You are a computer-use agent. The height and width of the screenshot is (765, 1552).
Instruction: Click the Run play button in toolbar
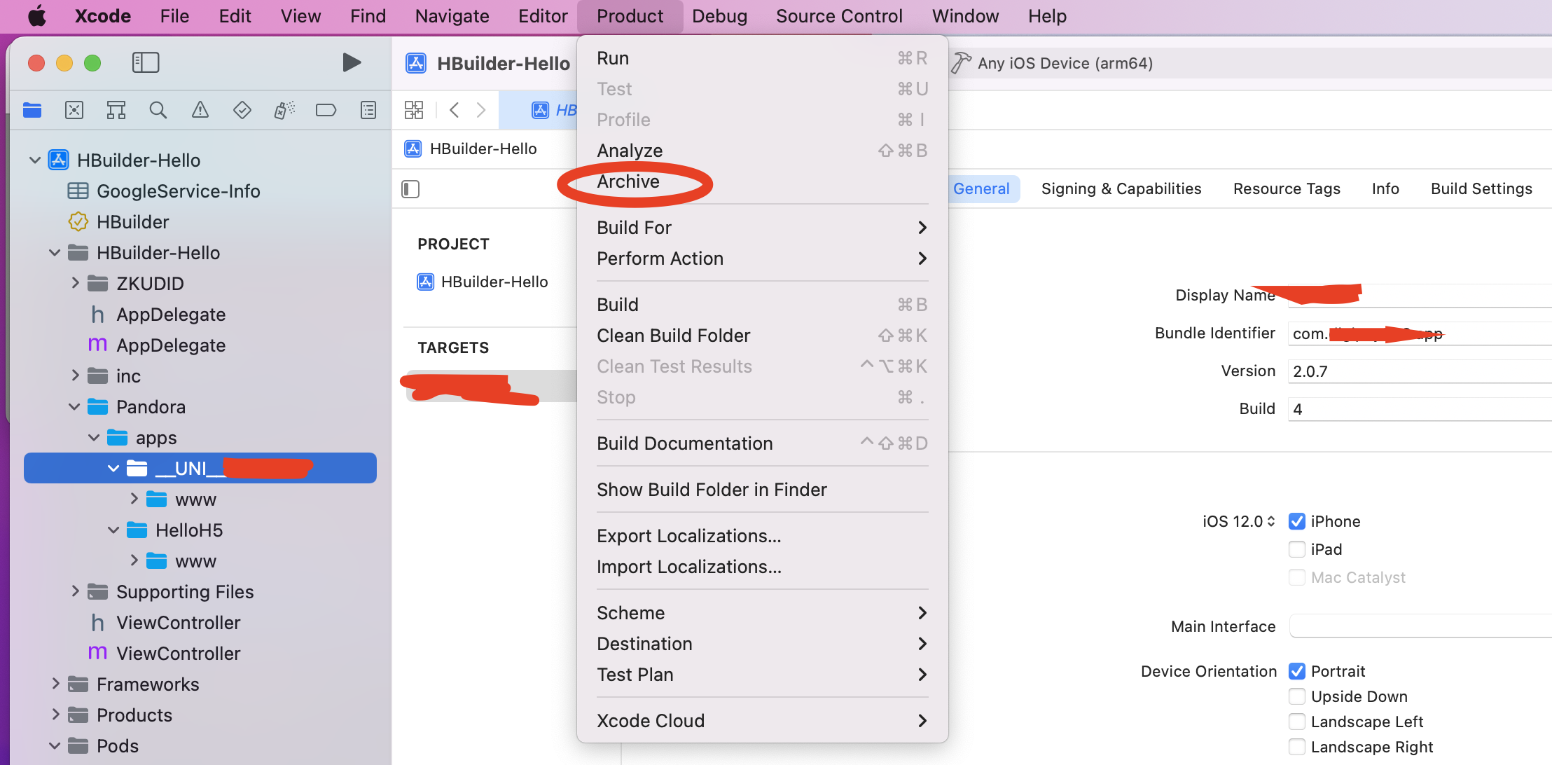coord(352,62)
